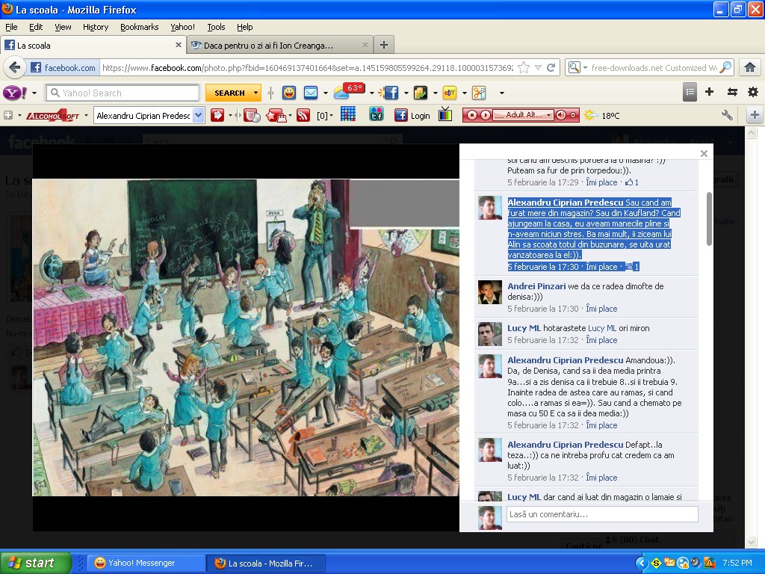Open Andrei Pinzari's profile link
The height and width of the screenshot is (574, 765).
point(536,286)
